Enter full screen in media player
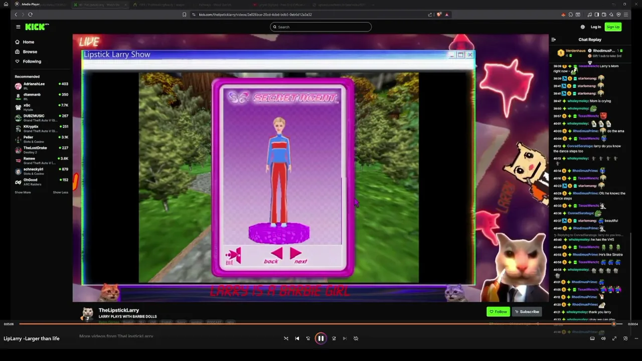The image size is (642, 361). [614, 338]
